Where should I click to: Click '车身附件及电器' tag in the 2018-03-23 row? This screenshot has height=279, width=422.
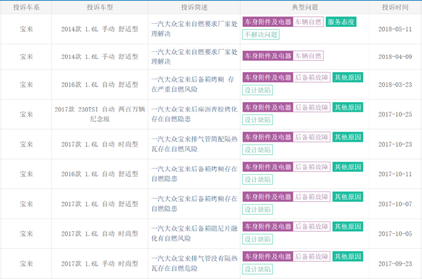[x=268, y=77]
